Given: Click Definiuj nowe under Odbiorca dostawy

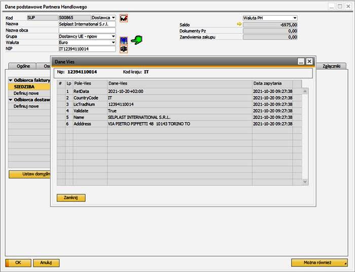Looking at the screenshot, I should (29, 106).
